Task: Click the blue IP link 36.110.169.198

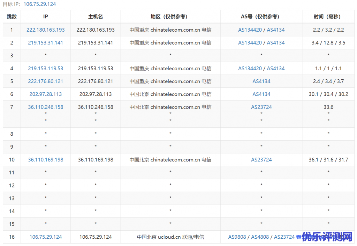Action: [46, 160]
